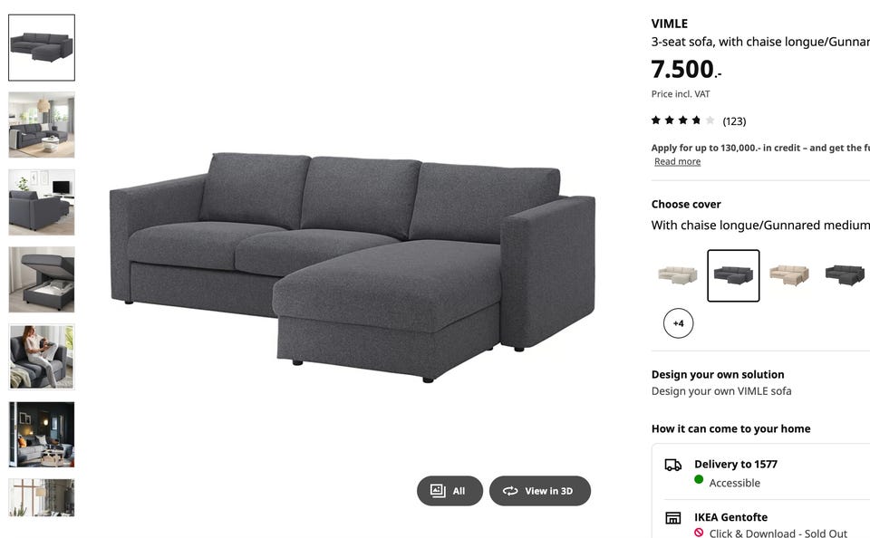View the bright living room thumbnail
The image size is (870, 538).
pos(42,125)
